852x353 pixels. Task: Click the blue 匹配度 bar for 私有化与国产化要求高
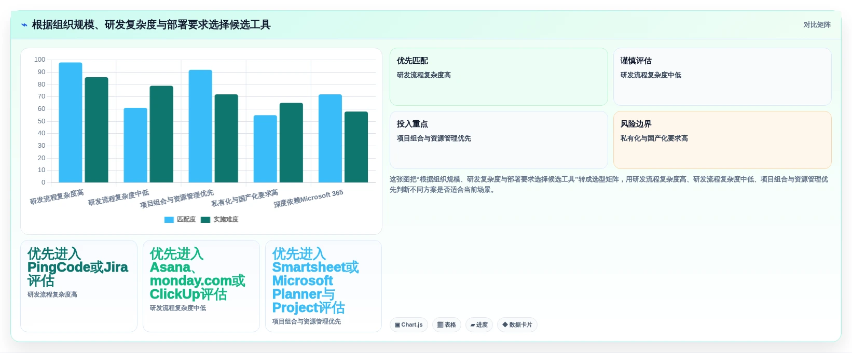click(x=265, y=149)
